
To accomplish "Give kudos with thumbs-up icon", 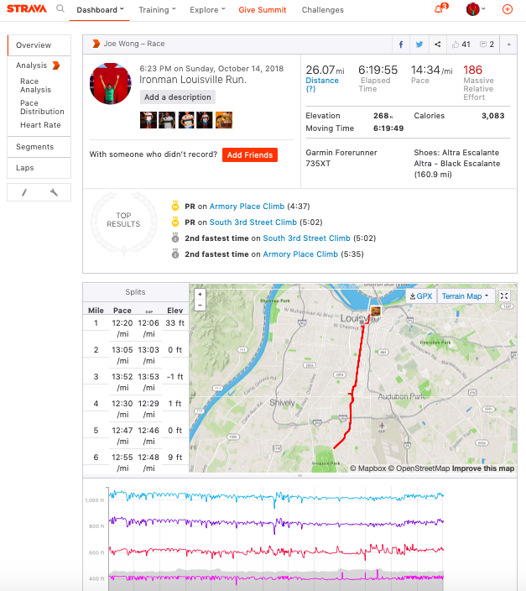I will point(461,44).
